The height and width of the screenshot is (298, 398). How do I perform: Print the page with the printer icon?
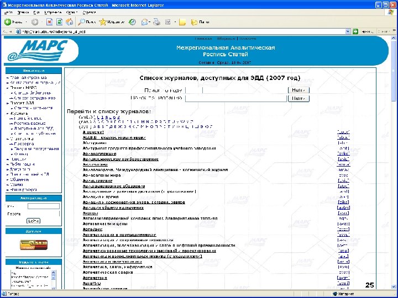pos(156,22)
